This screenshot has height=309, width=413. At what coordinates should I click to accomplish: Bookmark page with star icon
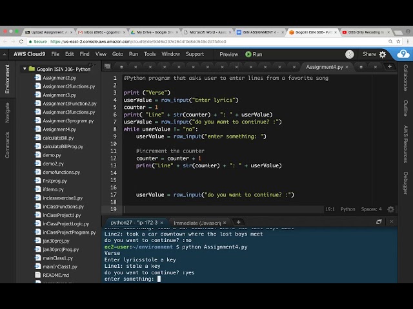click(x=398, y=41)
